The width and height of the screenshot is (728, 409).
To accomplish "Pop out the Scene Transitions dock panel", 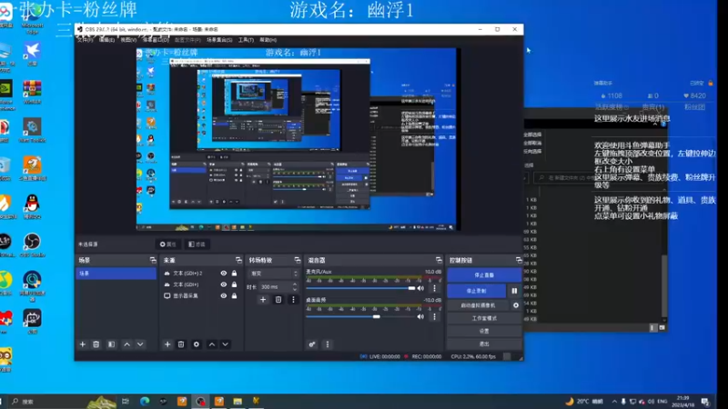I will pyautogui.click(x=298, y=261).
